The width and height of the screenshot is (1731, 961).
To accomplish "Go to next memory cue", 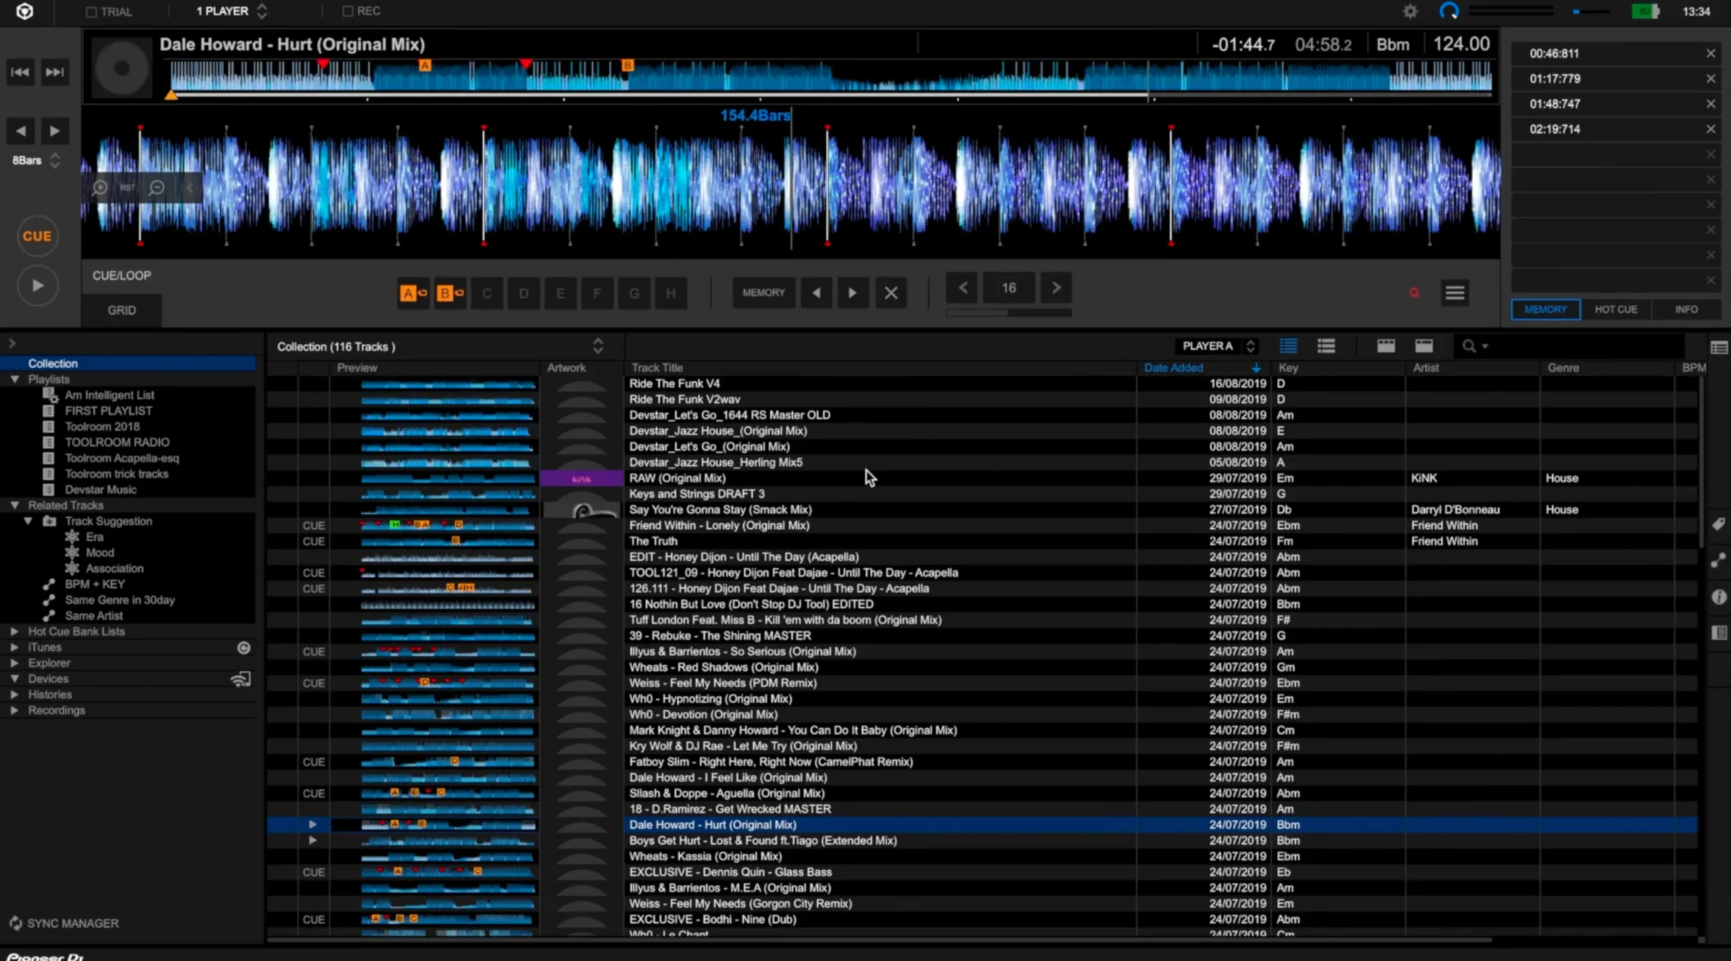I will coord(853,293).
